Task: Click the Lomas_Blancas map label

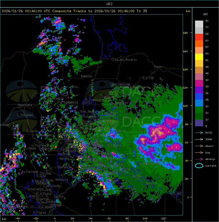Action: tap(151, 163)
